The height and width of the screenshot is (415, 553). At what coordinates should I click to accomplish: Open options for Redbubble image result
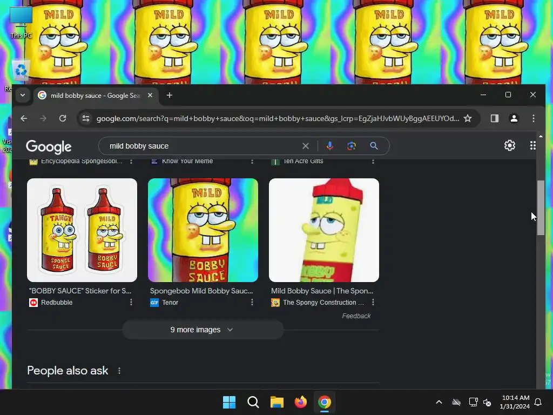pyautogui.click(x=131, y=303)
